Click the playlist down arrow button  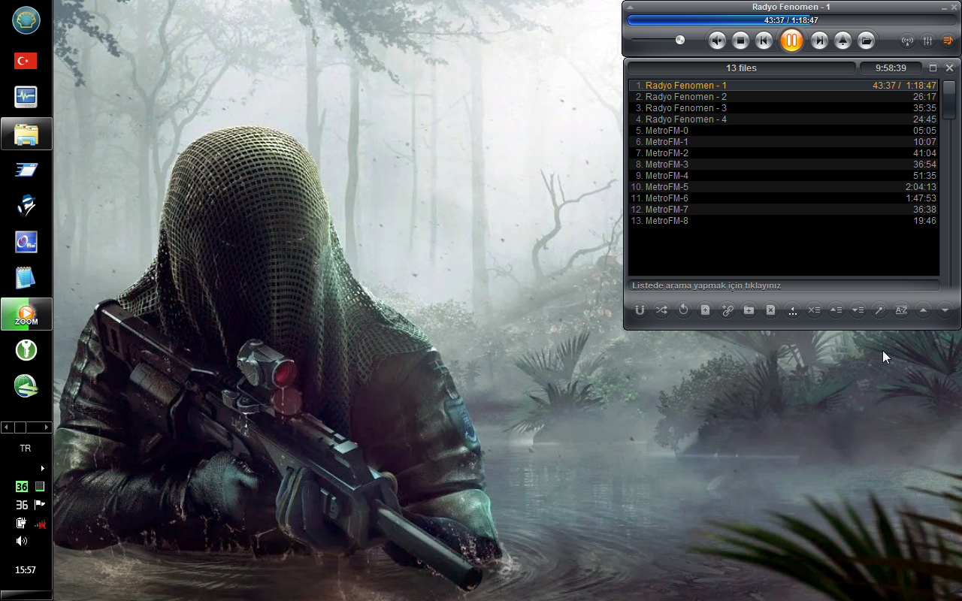tap(945, 310)
